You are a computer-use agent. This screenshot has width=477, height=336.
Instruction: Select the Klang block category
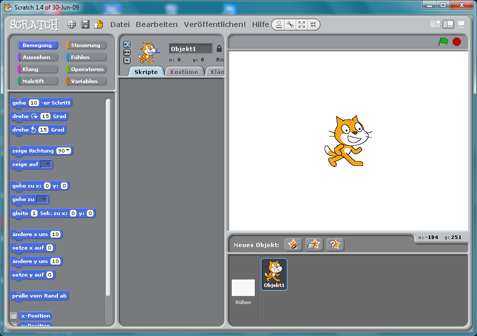tap(38, 69)
